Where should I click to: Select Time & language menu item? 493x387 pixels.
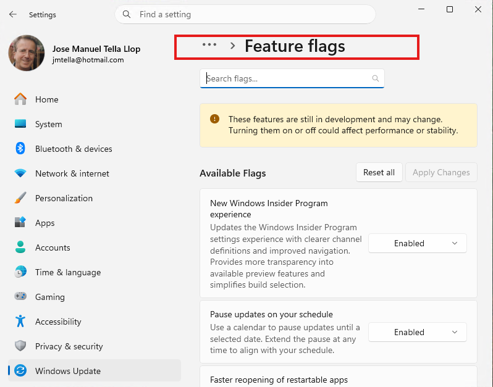(67, 272)
